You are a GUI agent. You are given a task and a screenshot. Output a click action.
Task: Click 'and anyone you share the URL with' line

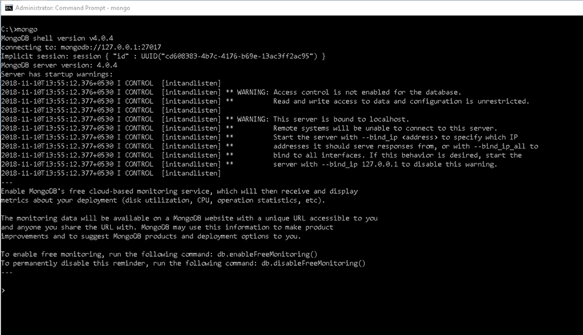167,227
